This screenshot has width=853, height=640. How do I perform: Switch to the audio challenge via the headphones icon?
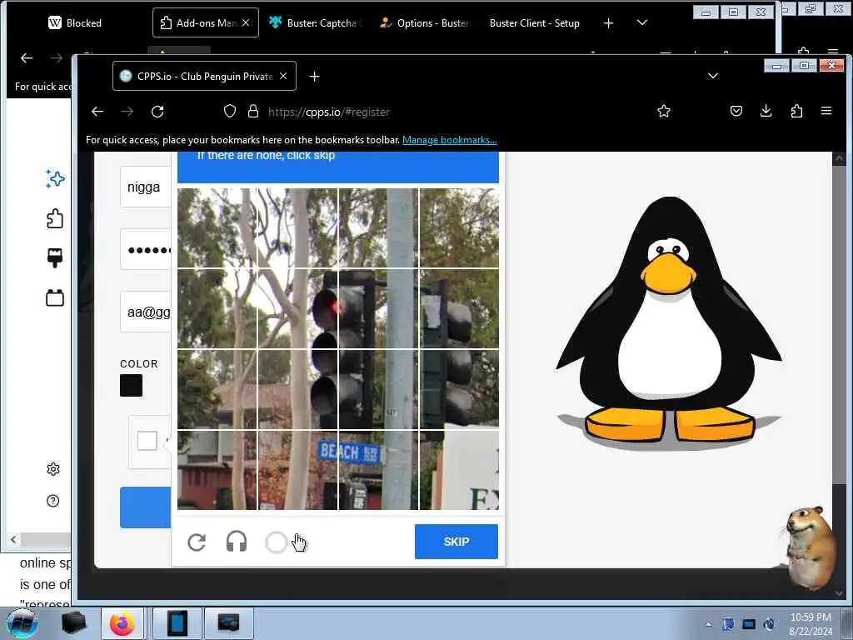(236, 542)
